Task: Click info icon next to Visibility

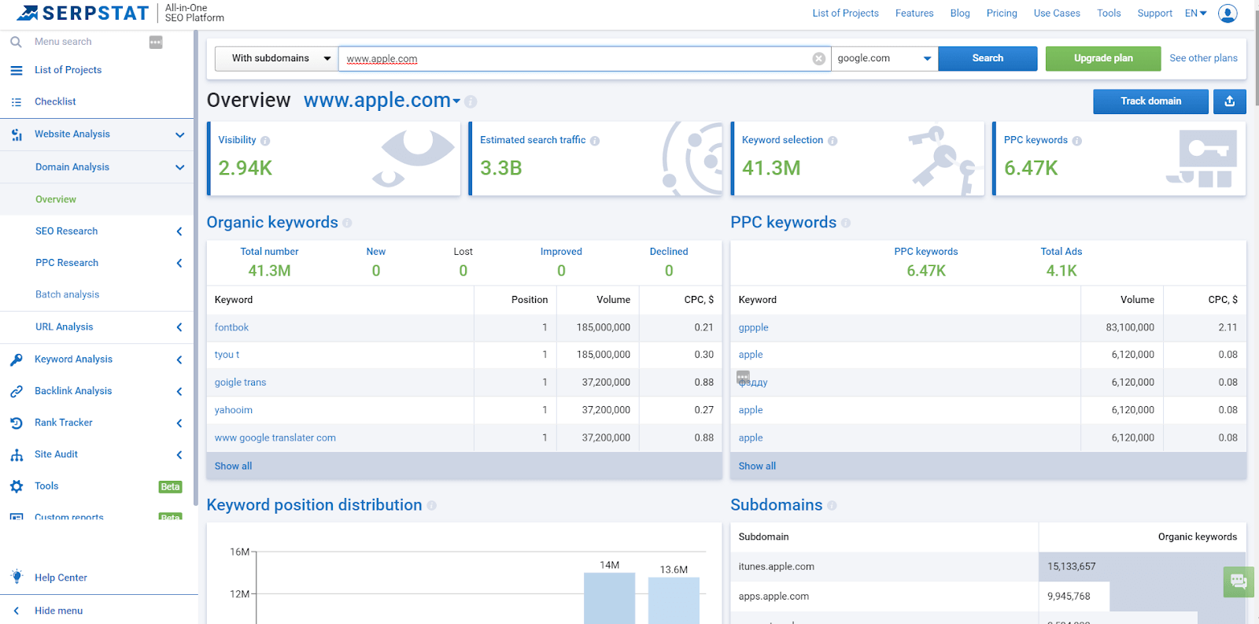Action: pyautogui.click(x=265, y=141)
